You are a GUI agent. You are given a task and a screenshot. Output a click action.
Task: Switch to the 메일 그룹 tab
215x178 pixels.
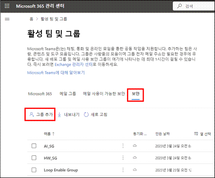tap(68, 94)
